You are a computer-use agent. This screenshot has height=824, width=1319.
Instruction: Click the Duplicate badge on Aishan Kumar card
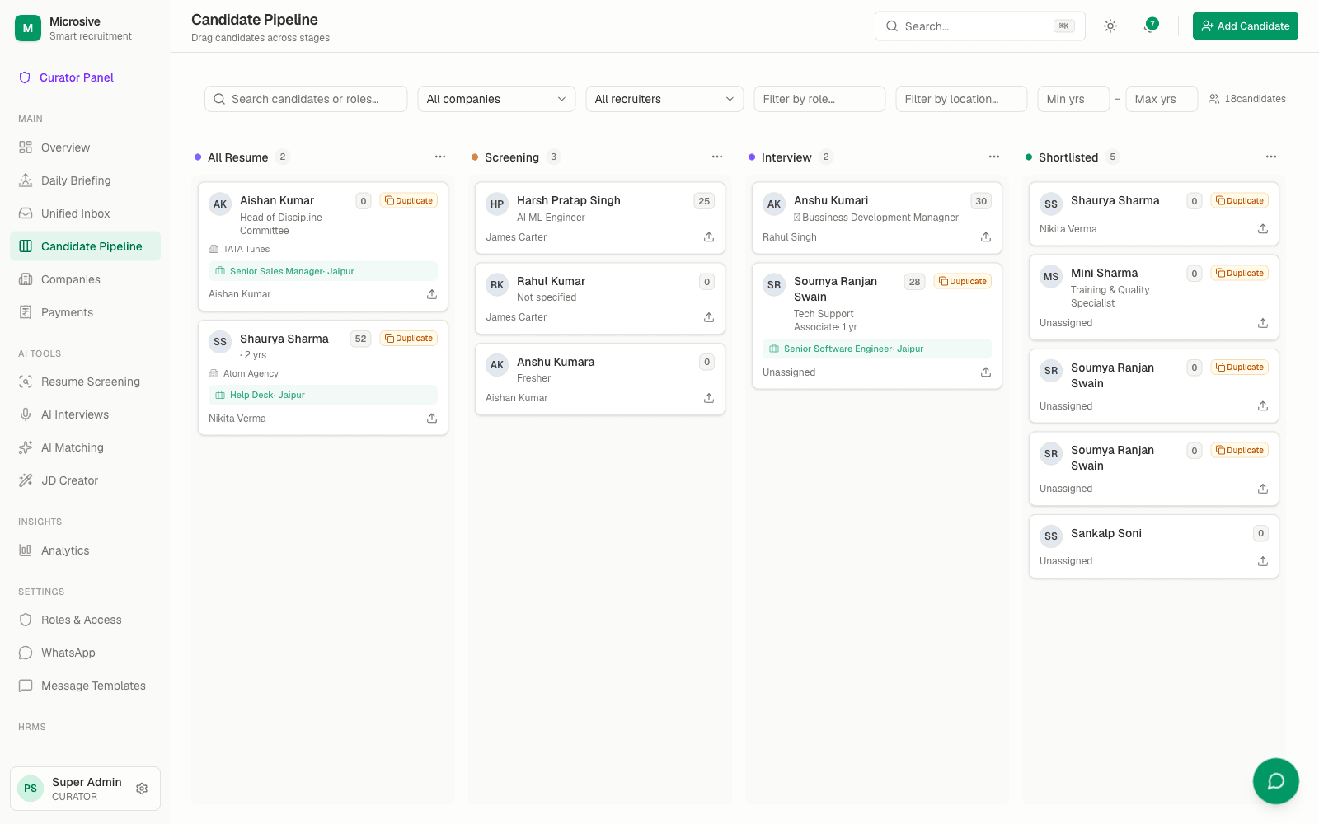pos(409,201)
